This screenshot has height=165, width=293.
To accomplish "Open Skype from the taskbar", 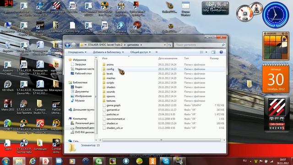I will click(x=166, y=161).
